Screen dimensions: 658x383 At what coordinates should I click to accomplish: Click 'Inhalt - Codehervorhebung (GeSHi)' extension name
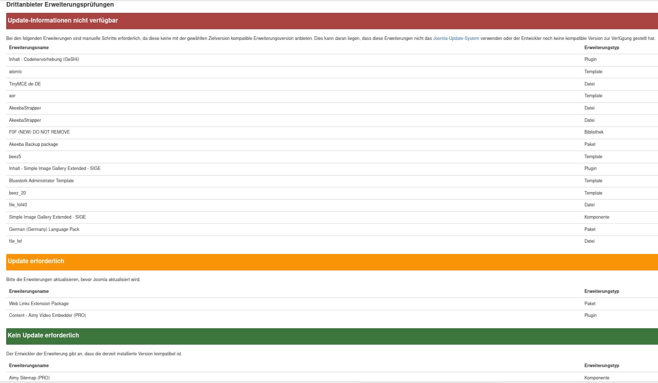(44, 59)
